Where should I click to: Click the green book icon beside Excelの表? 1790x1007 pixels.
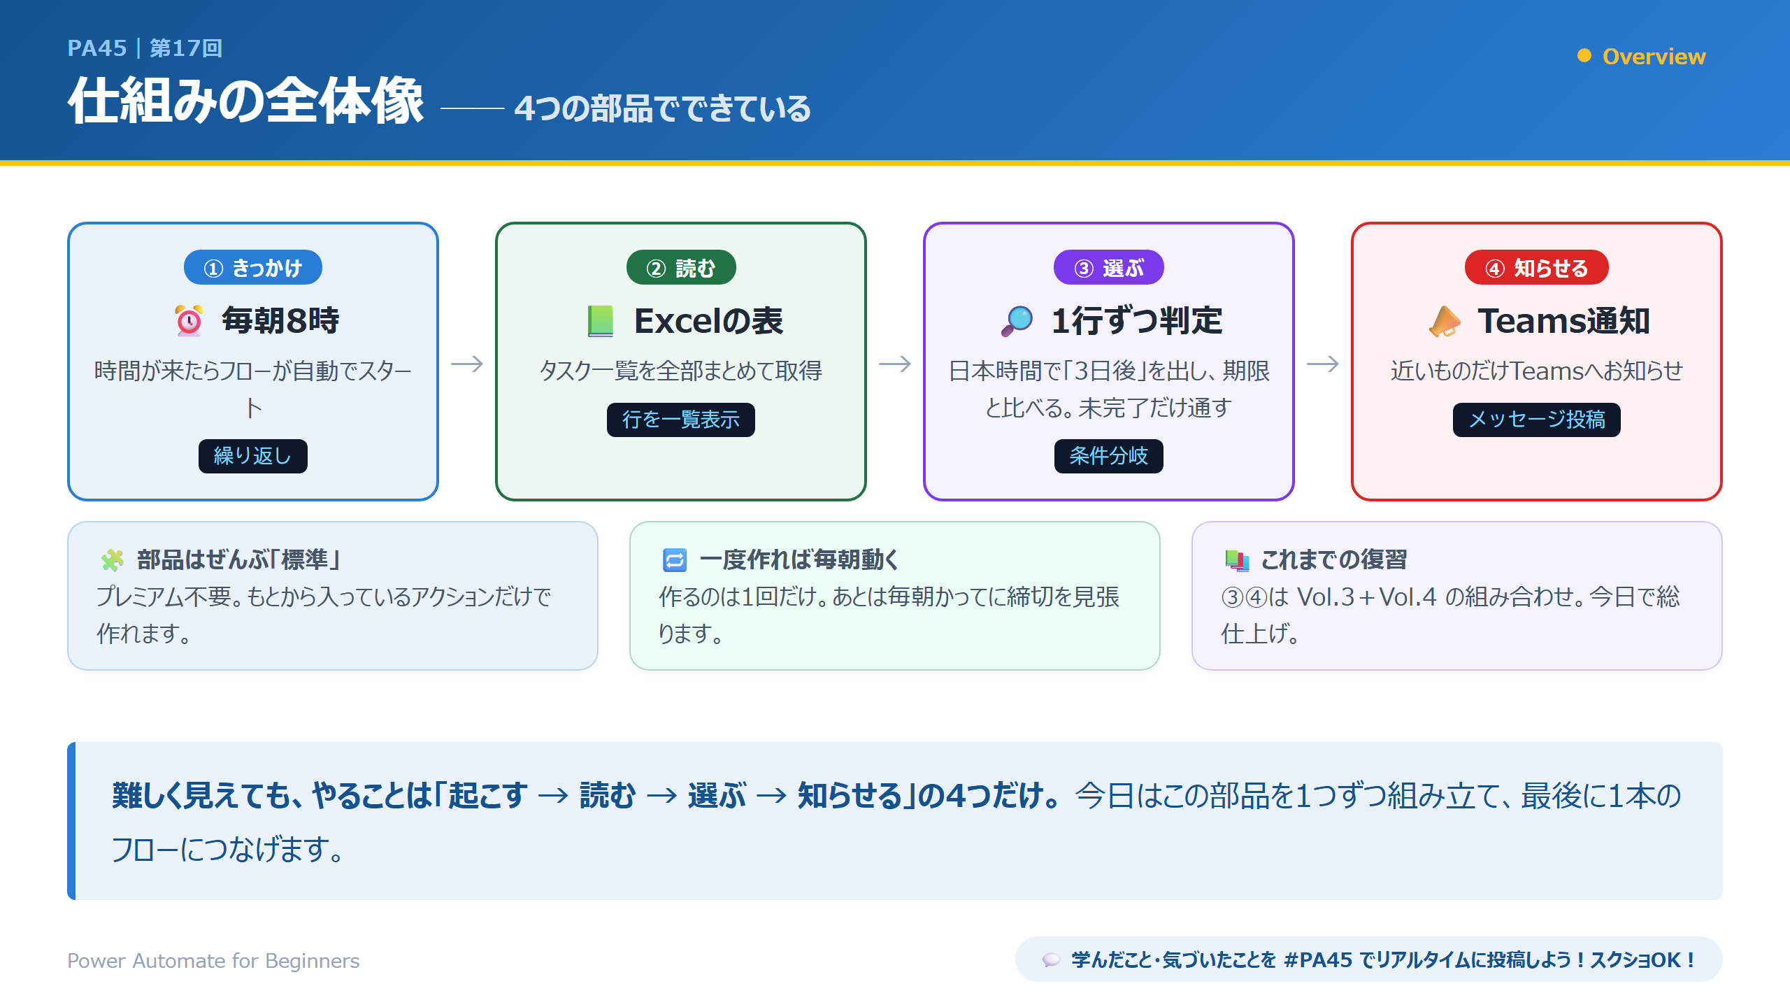pyautogui.click(x=601, y=321)
